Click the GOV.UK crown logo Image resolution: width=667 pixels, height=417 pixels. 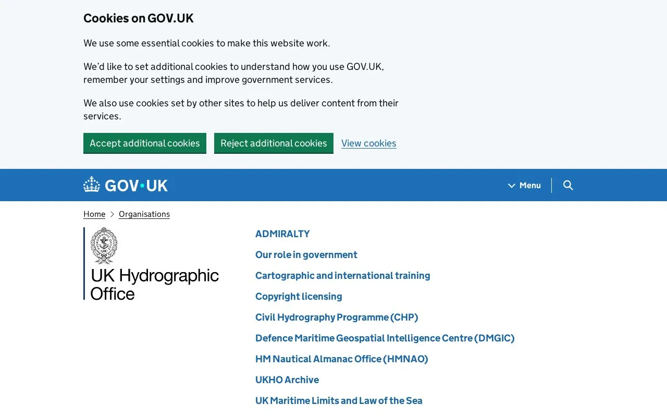[126, 185]
